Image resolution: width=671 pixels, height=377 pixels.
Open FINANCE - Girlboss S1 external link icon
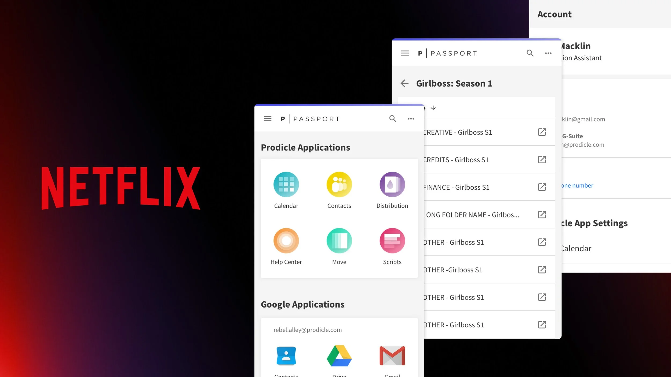[x=542, y=187]
